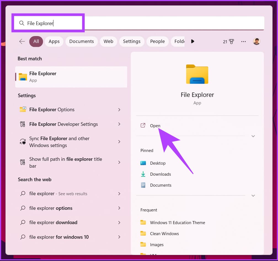The width and height of the screenshot is (278, 261).
Task: Click the search magnifier icon in search box
Action: point(22,23)
